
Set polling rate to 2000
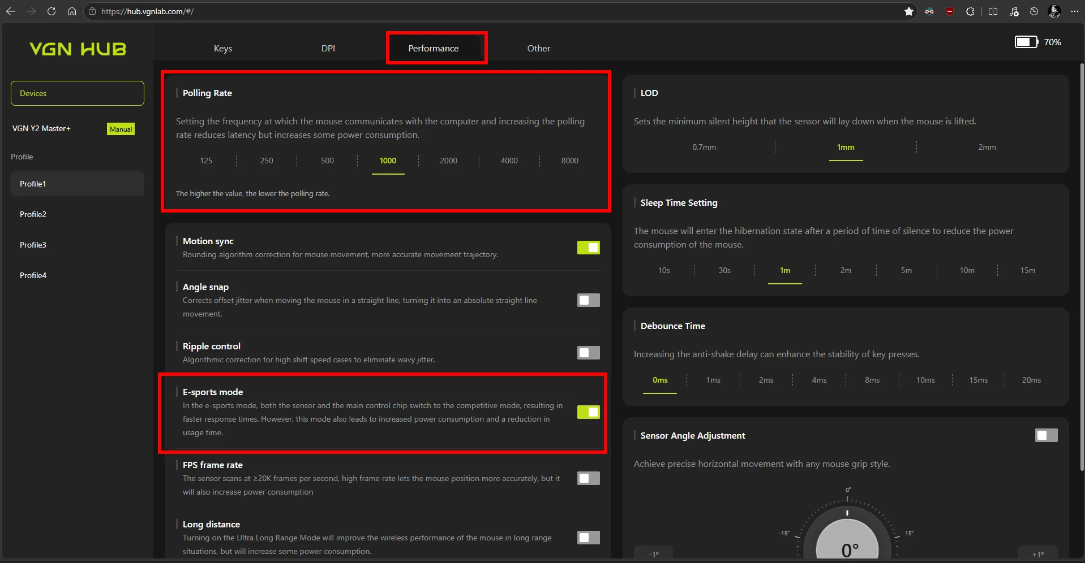point(448,161)
